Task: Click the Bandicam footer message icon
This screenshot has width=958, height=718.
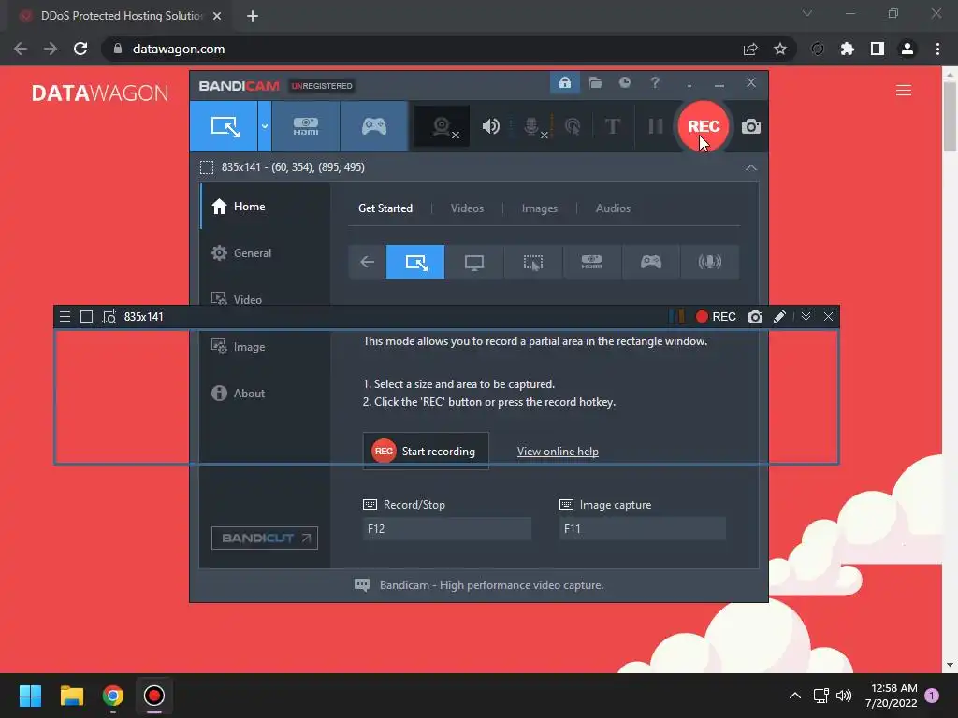Action: coord(362,585)
